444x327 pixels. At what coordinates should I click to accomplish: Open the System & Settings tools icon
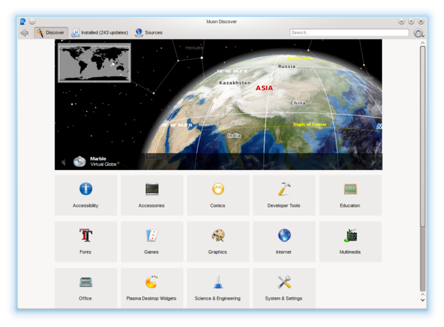[284, 282]
